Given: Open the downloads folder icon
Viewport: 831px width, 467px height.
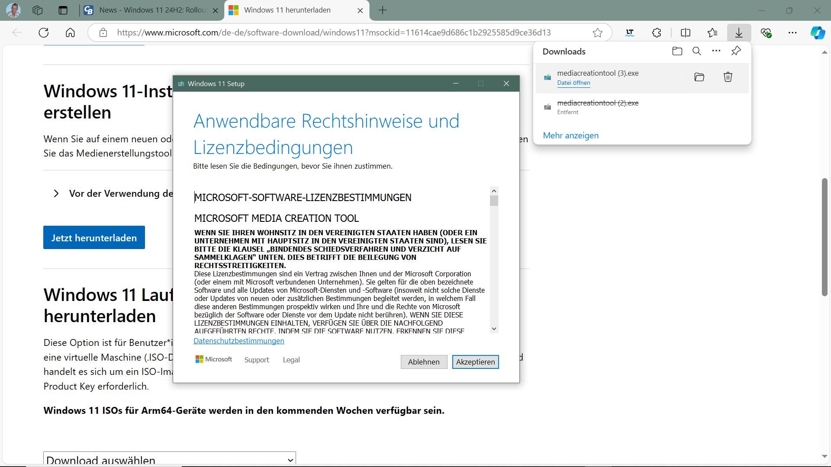Looking at the screenshot, I should [677, 51].
